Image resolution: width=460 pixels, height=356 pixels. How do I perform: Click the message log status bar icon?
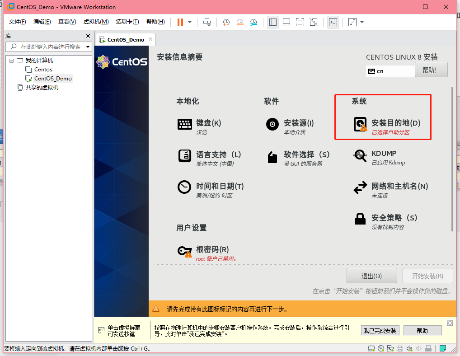click(x=443, y=348)
